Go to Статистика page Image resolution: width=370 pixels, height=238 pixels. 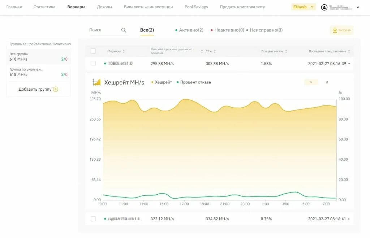pyautogui.click(x=44, y=7)
